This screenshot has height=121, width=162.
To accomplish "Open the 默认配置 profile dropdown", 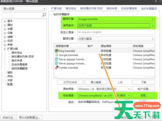I will click(x=24, y=9).
